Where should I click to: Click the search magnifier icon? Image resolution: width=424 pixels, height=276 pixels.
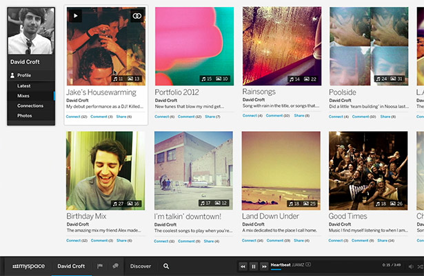(166, 266)
